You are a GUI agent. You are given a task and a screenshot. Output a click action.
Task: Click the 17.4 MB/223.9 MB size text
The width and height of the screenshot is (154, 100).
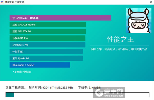[61, 88]
